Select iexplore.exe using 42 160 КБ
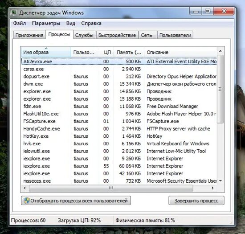The width and height of the screenshot is (245, 234). pyautogui.click(x=119, y=173)
